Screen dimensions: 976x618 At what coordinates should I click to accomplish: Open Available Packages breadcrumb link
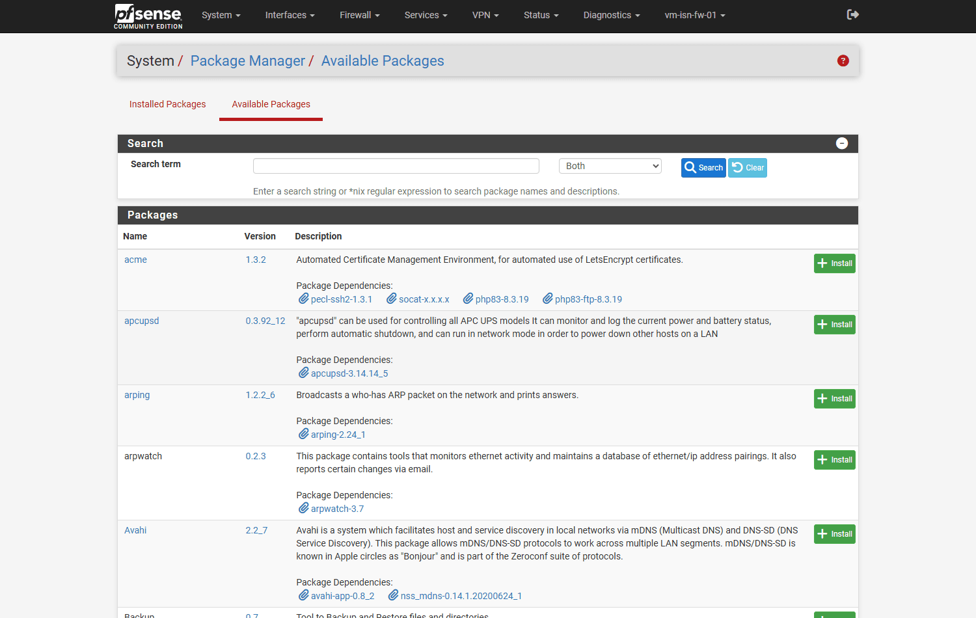pos(383,60)
